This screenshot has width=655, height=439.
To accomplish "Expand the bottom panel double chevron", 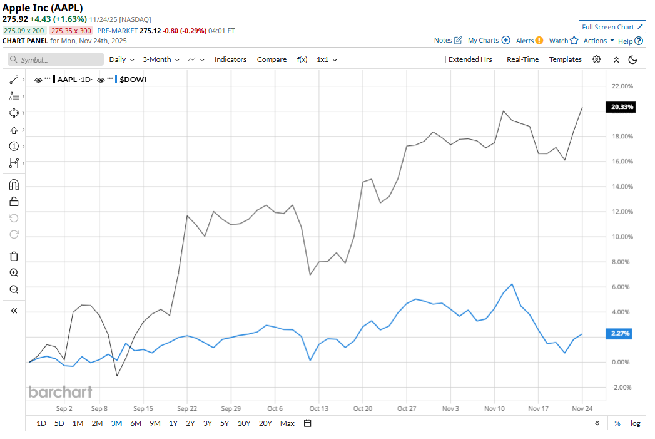I will [x=597, y=423].
